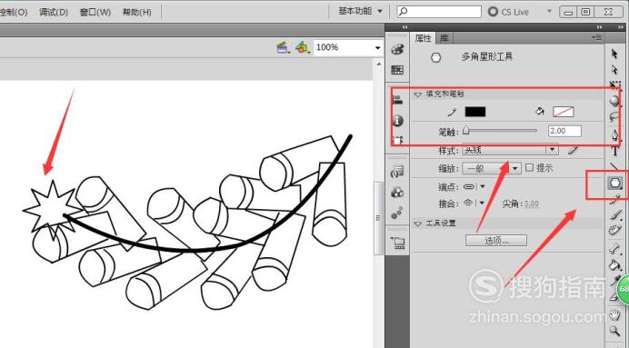
Task: Select the Bone tool
Action: coord(614,249)
